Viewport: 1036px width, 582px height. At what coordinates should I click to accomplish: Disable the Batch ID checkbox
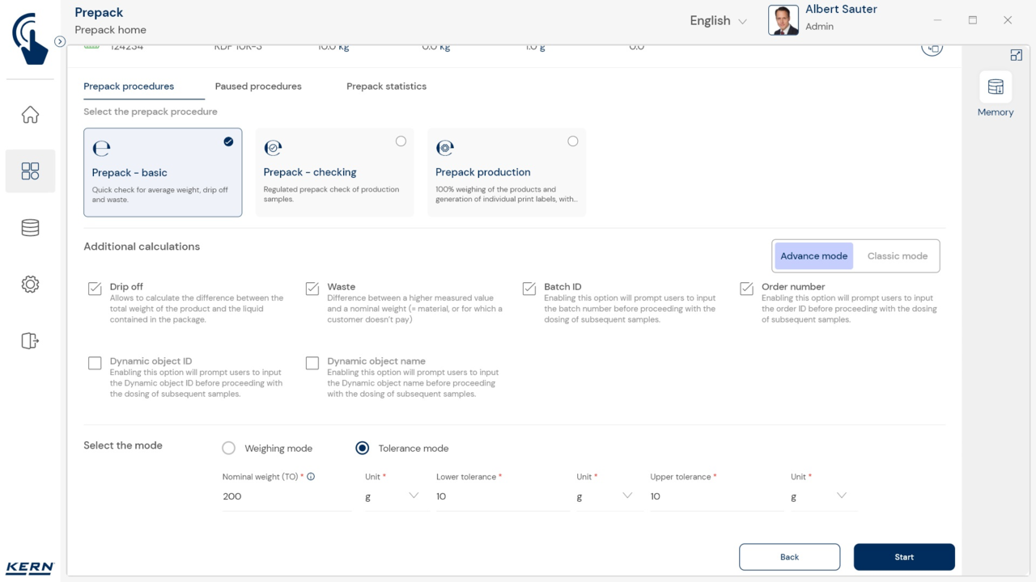[529, 289]
